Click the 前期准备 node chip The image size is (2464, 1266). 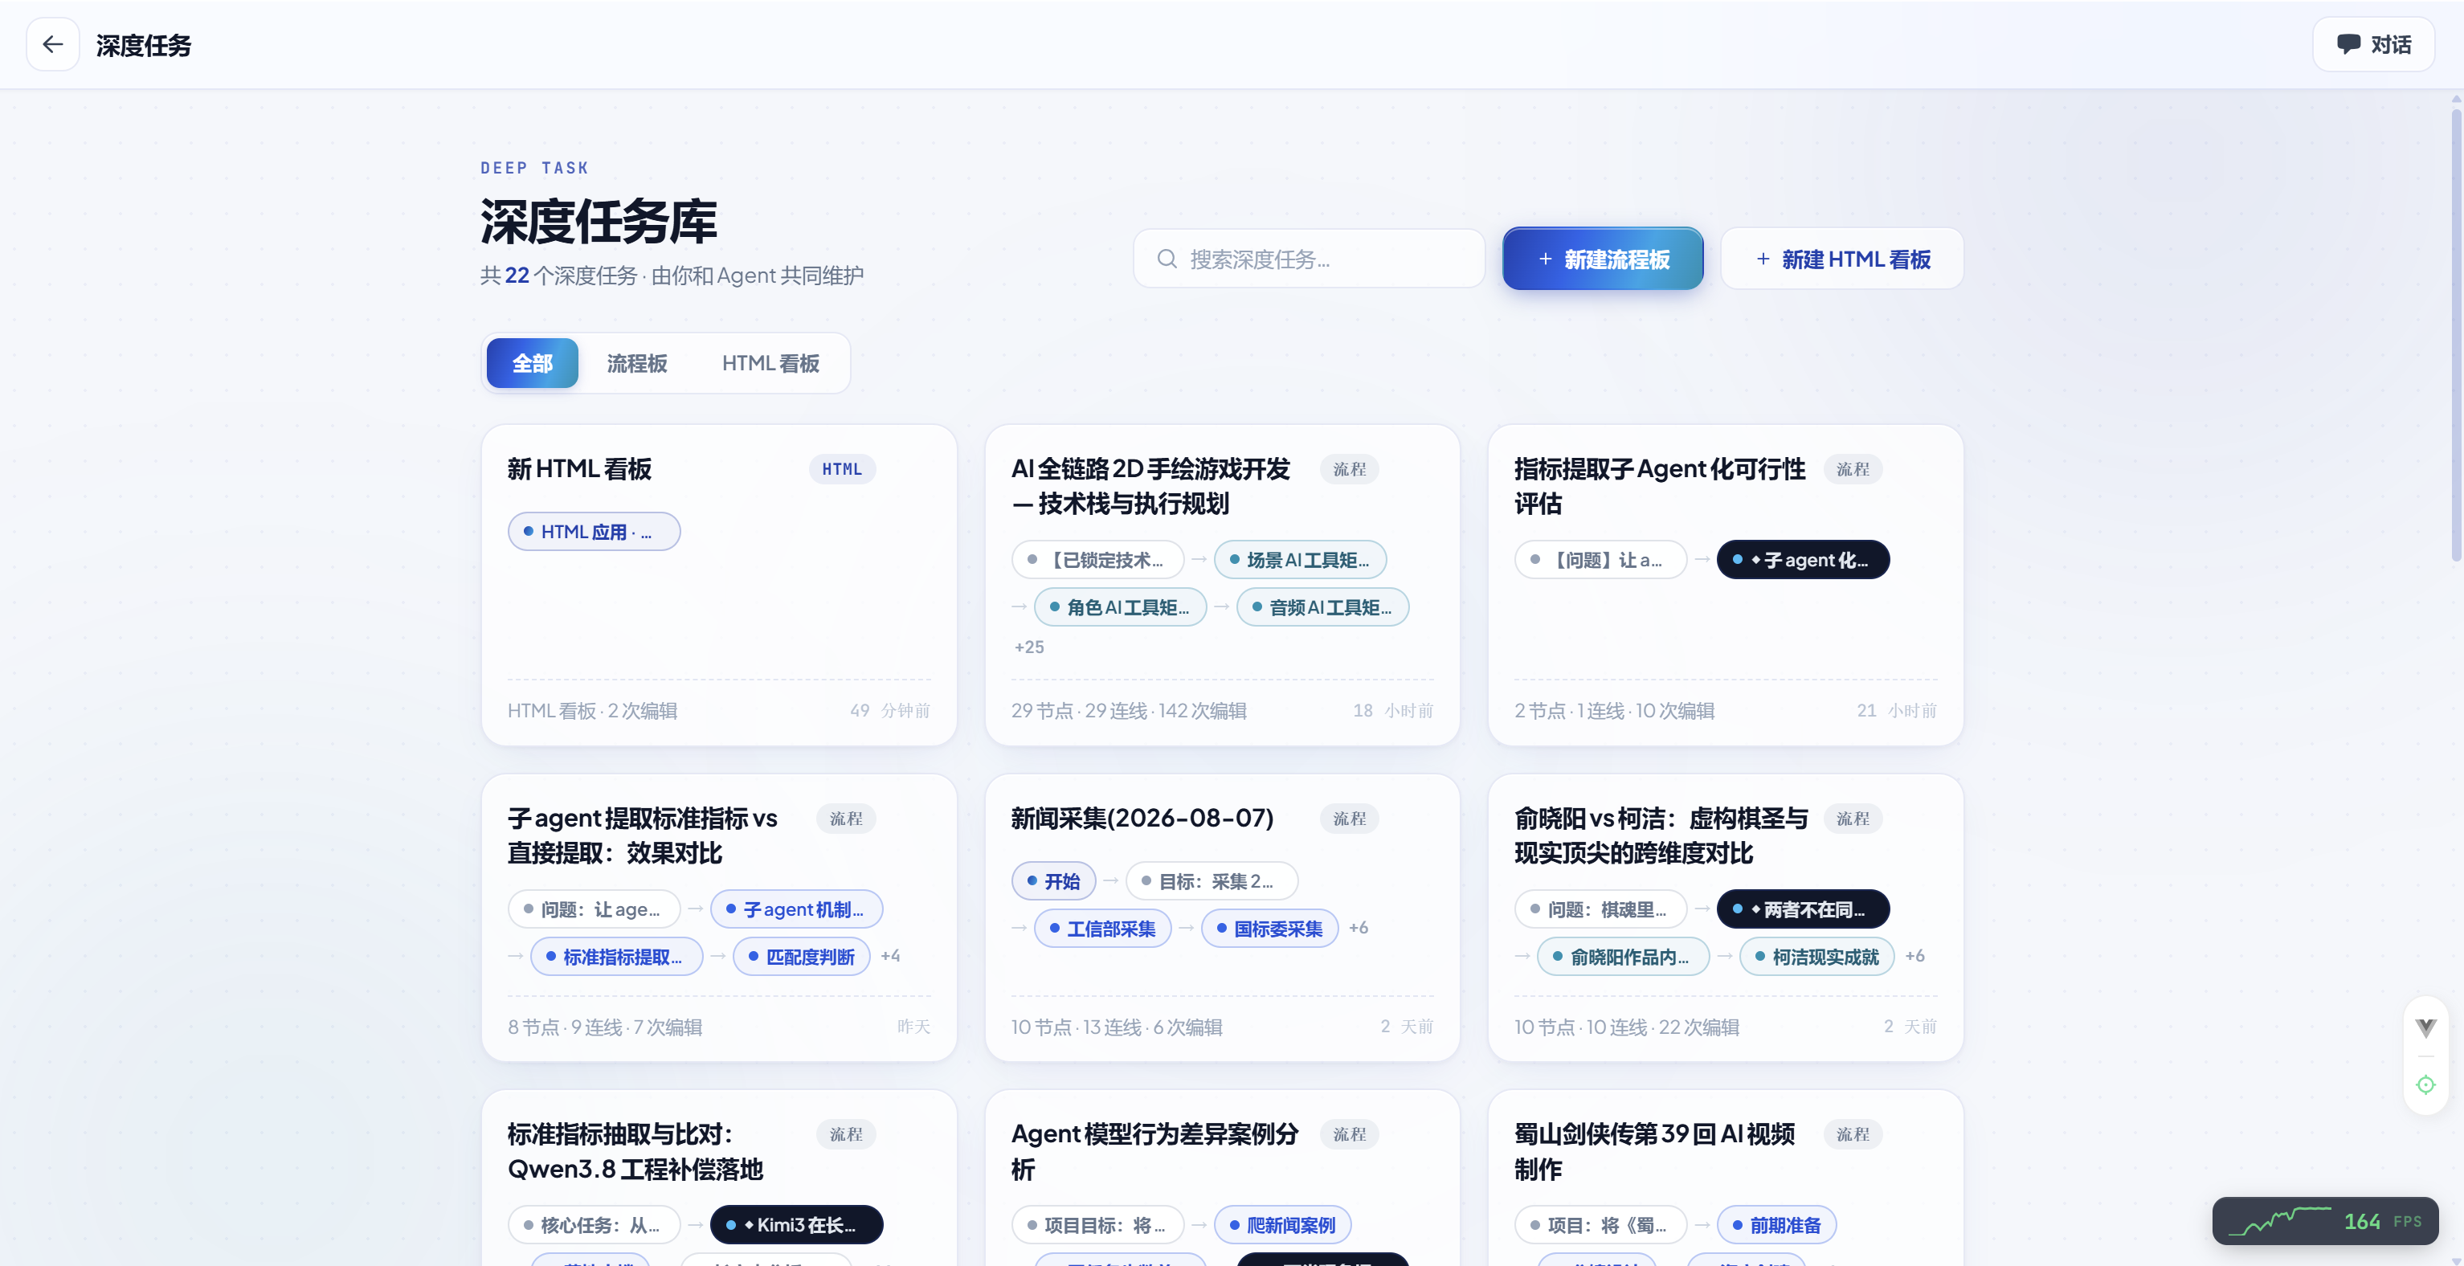pyautogui.click(x=1776, y=1225)
